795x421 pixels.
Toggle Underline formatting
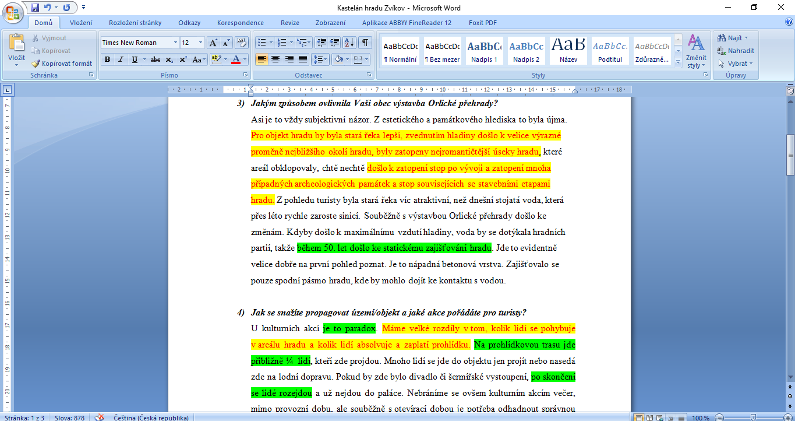[x=135, y=59]
